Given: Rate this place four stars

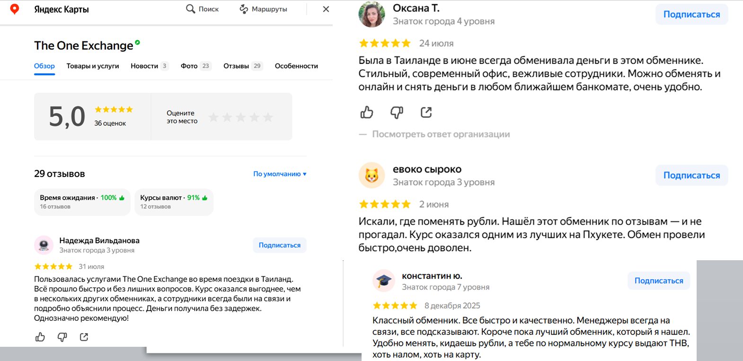Looking at the screenshot, I should tap(255, 117).
